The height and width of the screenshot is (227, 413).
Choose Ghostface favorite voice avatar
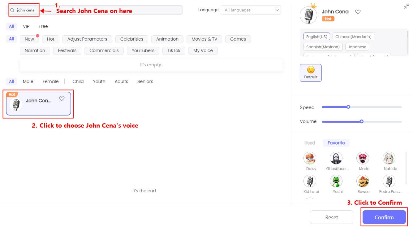coord(336,158)
